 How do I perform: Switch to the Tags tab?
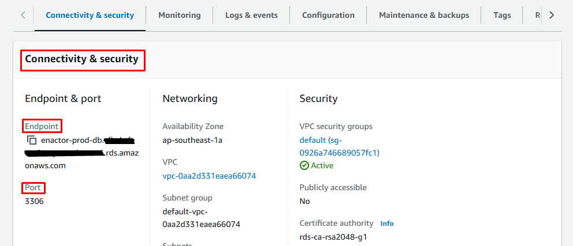[502, 15]
